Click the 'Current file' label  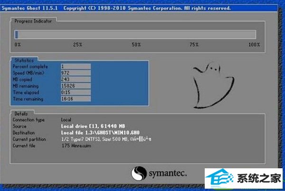click(24, 146)
